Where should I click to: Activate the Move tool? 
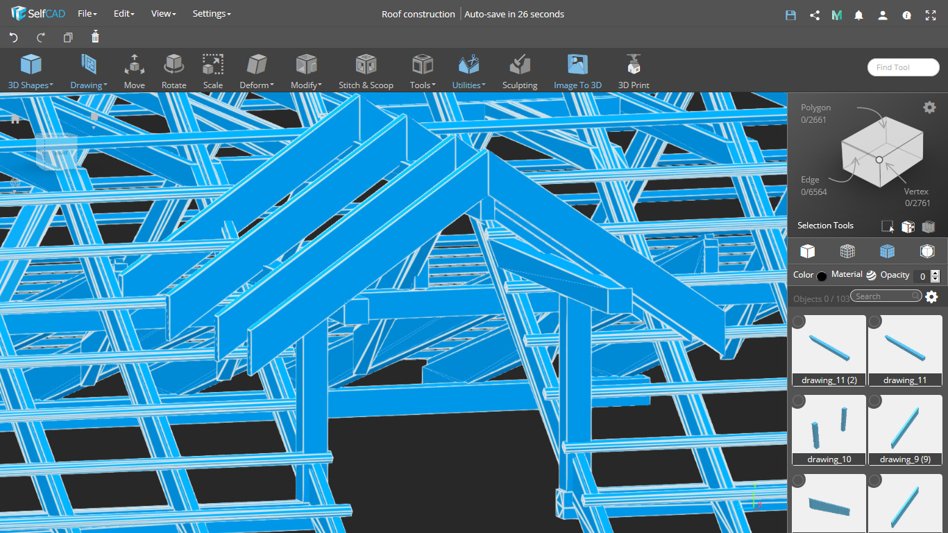pyautogui.click(x=135, y=72)
